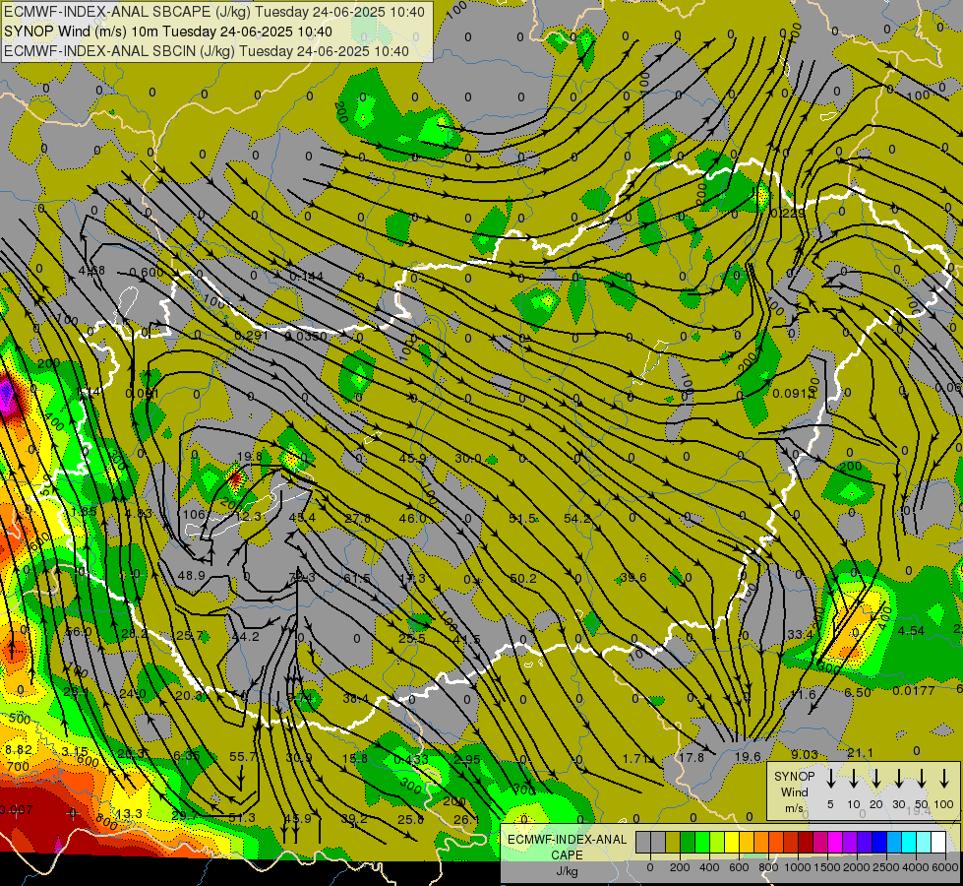Click the map value 0.600
The image size is (963, 886).
(147, 273)
